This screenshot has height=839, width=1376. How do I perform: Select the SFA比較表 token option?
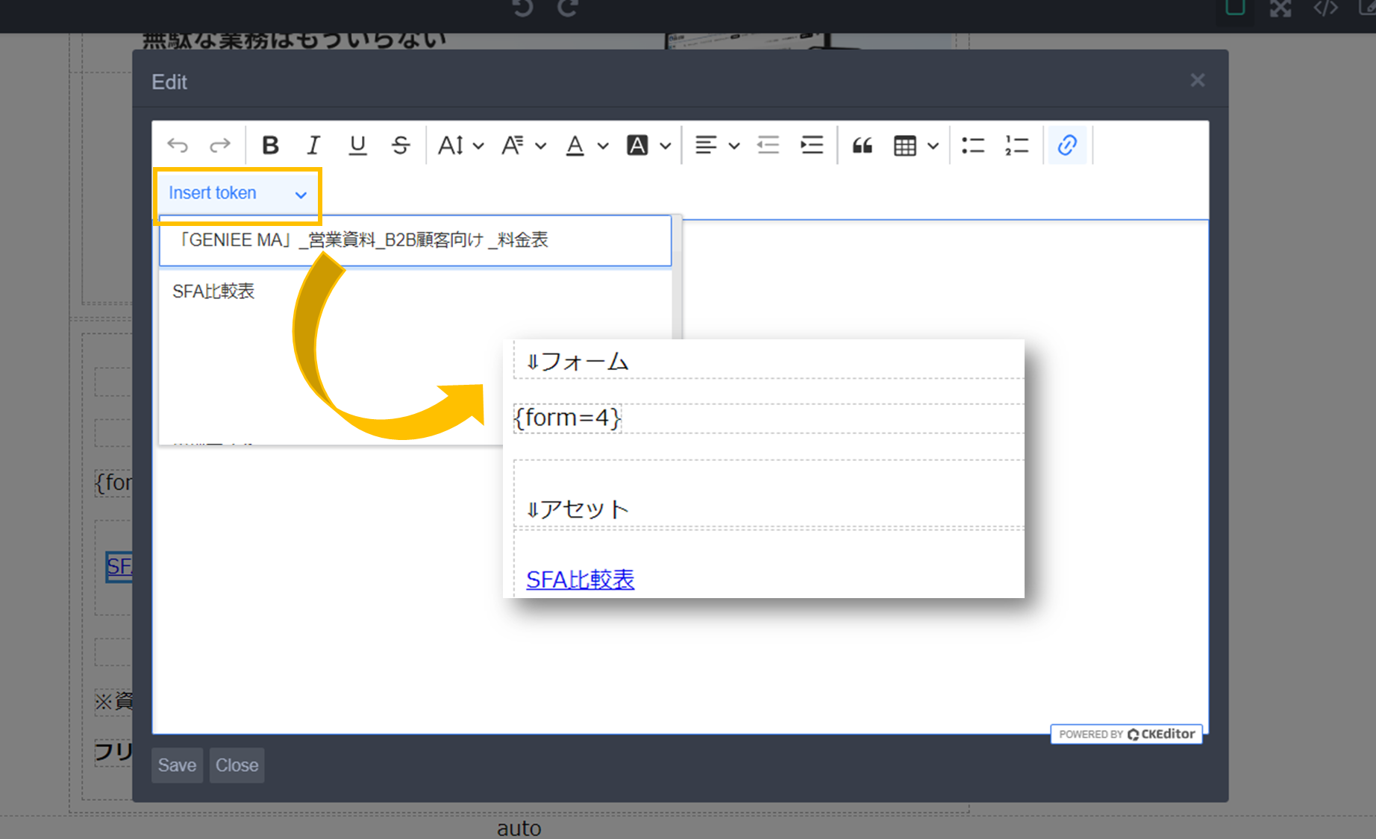pos(214,292)
